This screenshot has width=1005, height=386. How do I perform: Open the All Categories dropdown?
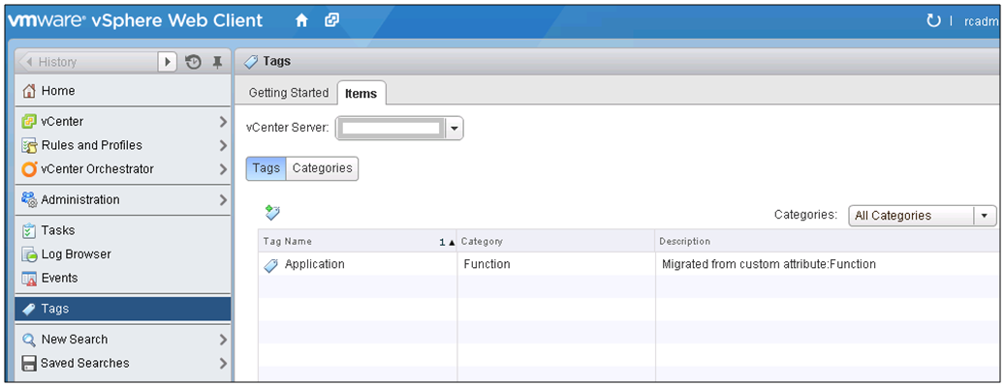click(985, 216)
